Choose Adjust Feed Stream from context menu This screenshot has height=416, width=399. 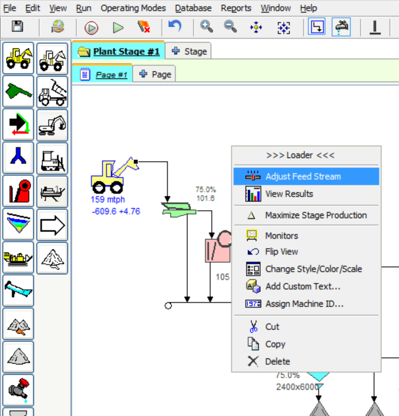[303, 176]
